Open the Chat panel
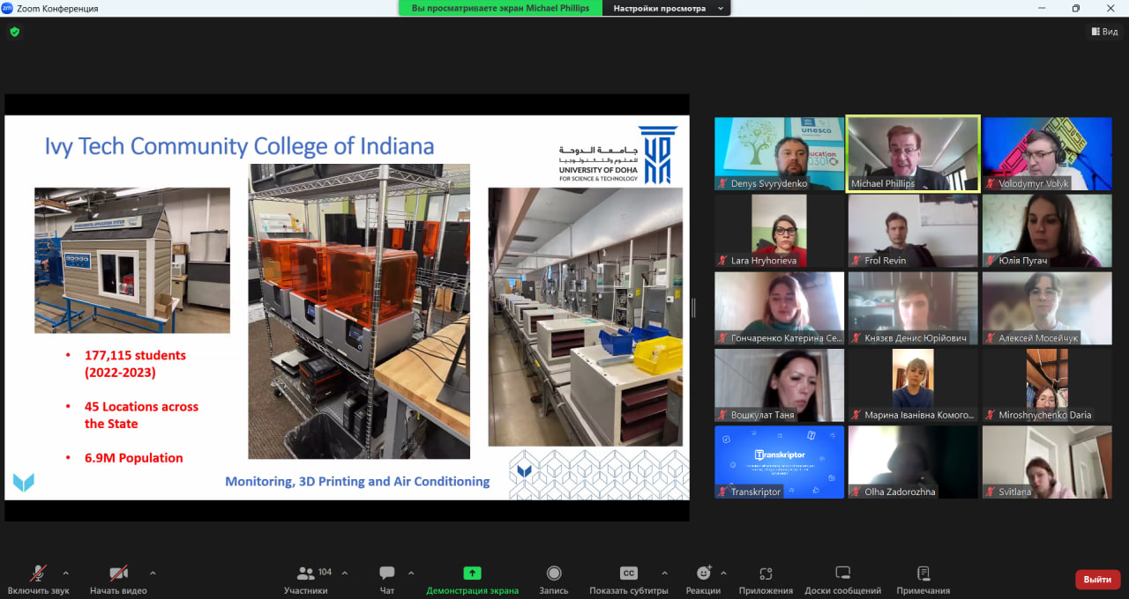This screenshot has width=1129, height=599. 387,573
